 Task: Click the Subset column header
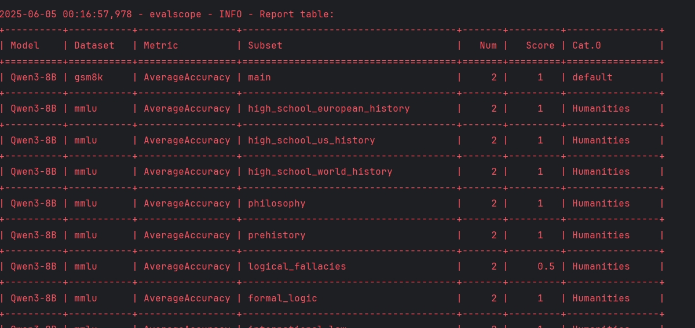tap(265, 45)
